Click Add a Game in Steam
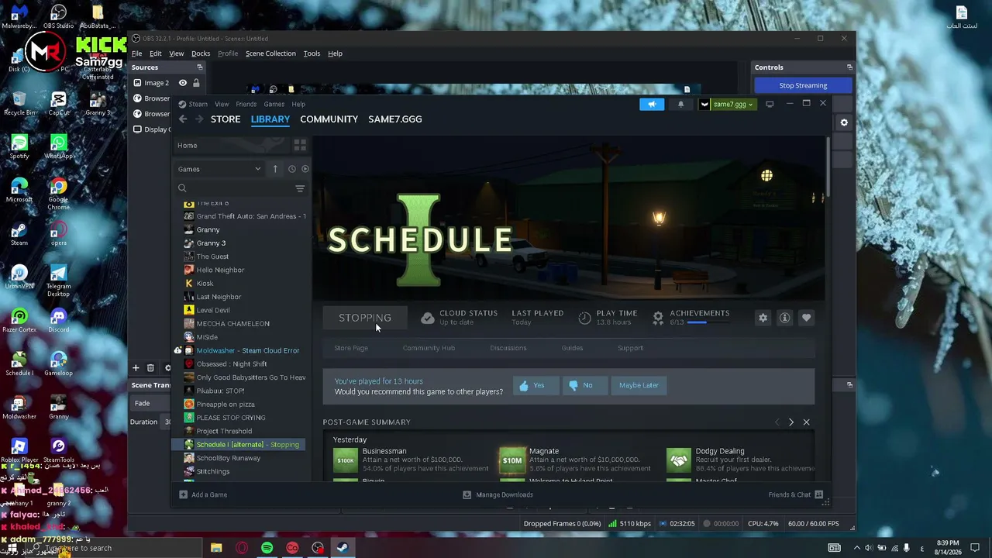This screenshot has width=992, height=558. coord(203,494)
